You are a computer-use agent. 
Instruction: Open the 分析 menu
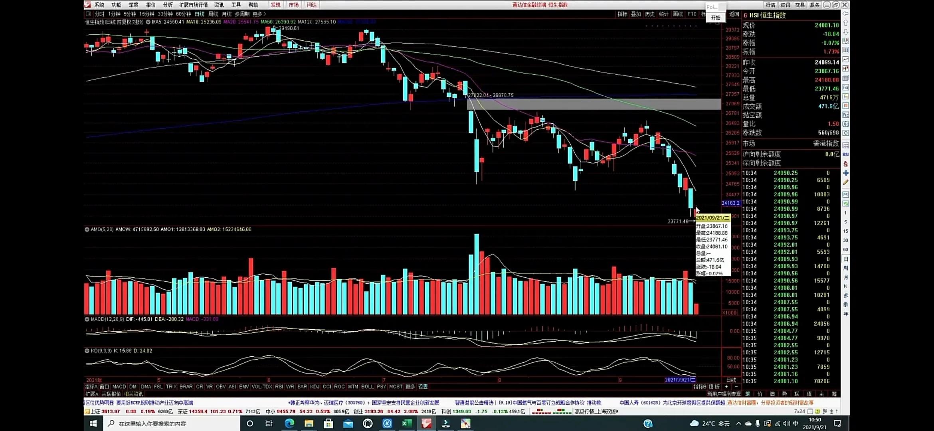click(168, 5)
